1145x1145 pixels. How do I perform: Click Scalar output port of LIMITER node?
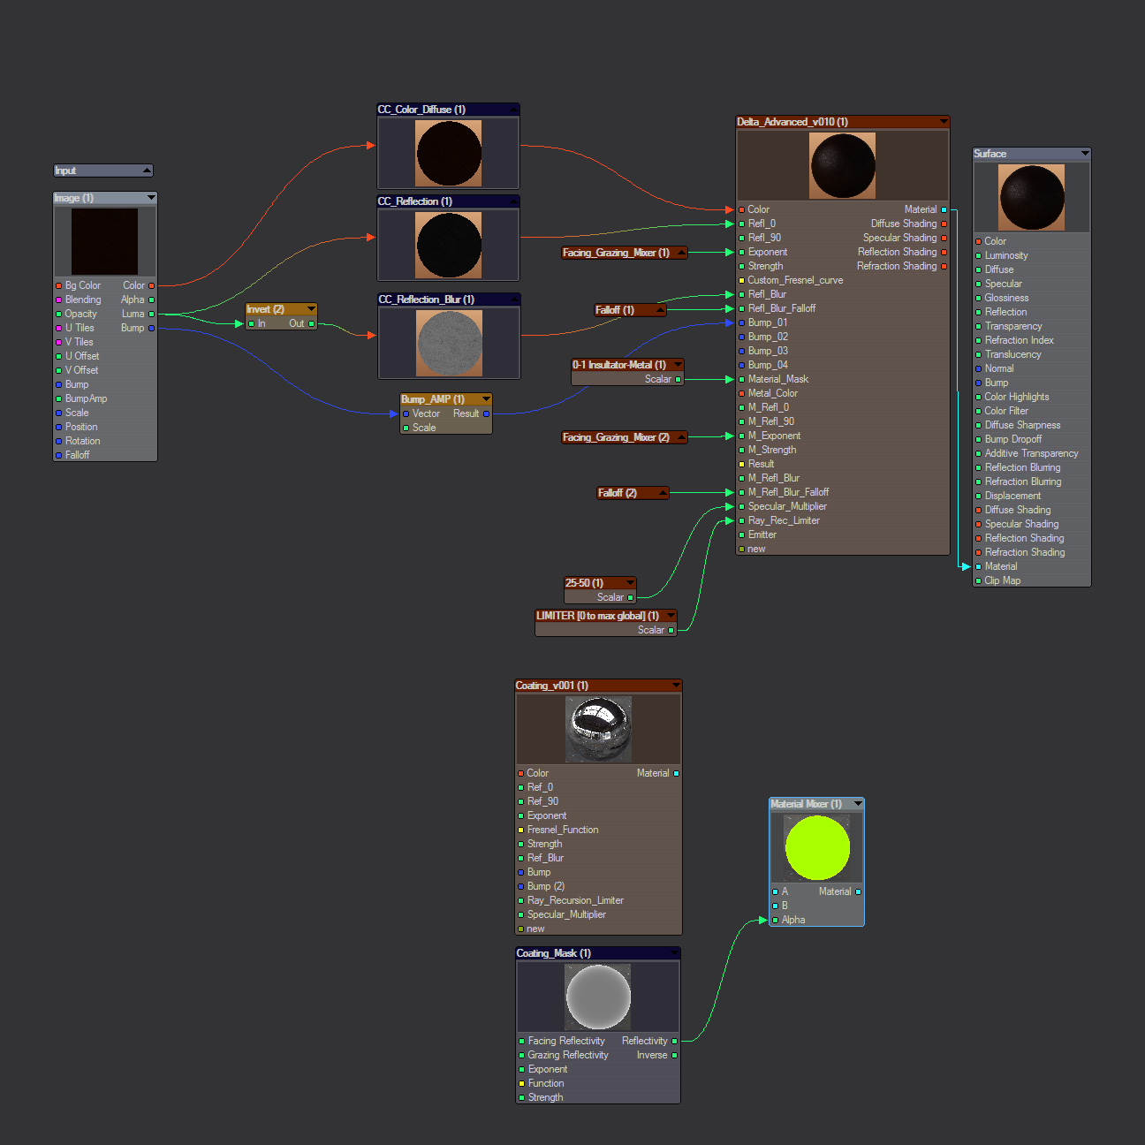[671, 630]
